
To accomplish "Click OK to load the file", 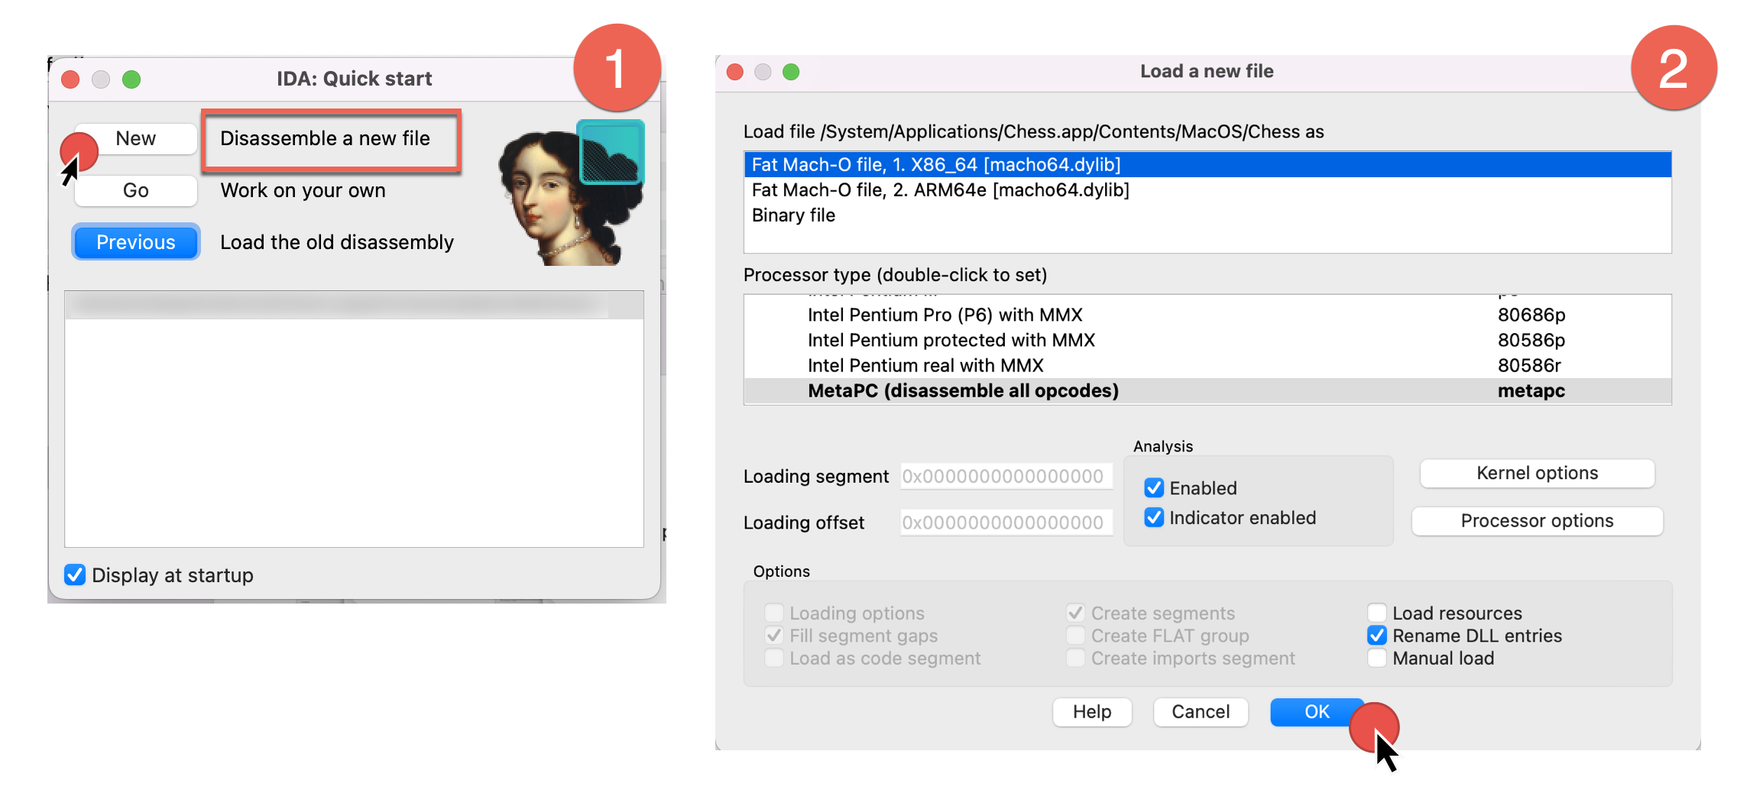I will click(x=1316, y=712).
